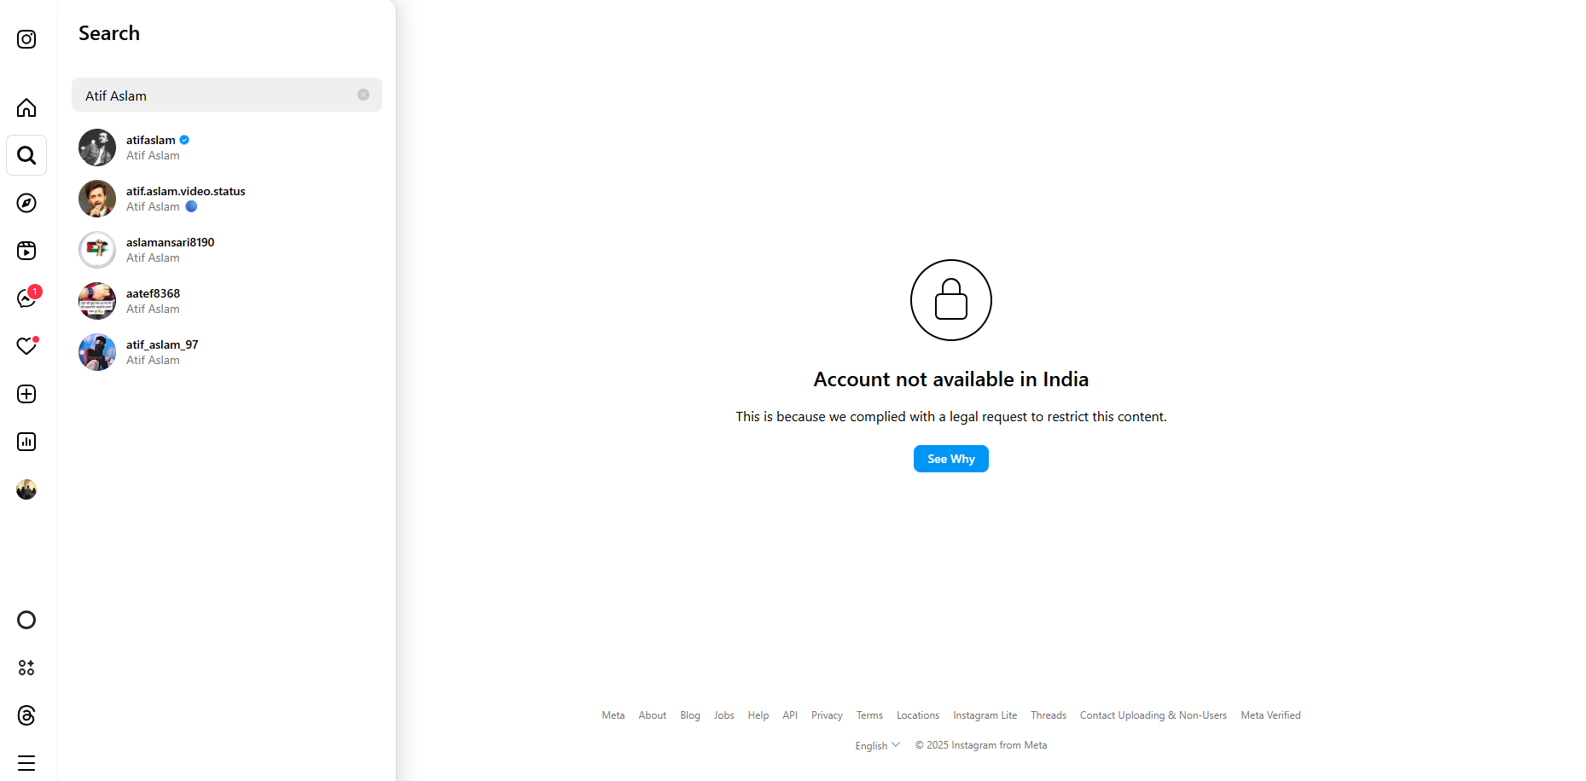Click the See Why button
1586x781 pixels.
coord(951,459)
